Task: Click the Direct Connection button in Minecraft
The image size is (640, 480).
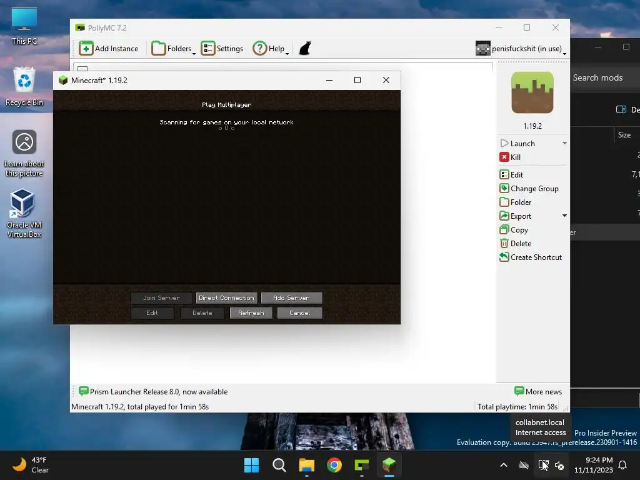Action: click(226, 298)
